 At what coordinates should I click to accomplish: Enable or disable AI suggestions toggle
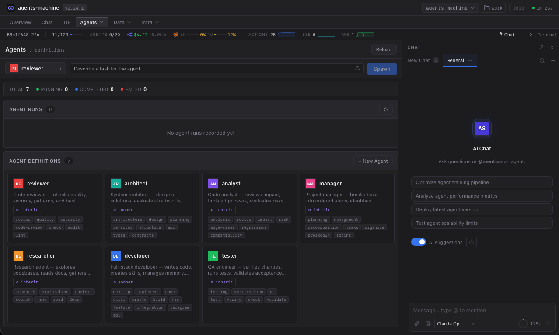pos(418,241)
